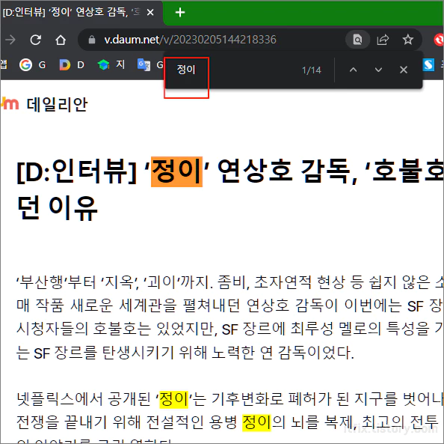444x444 pixels.
Task: Close the find bar
Action: click(x=404, y=70)
